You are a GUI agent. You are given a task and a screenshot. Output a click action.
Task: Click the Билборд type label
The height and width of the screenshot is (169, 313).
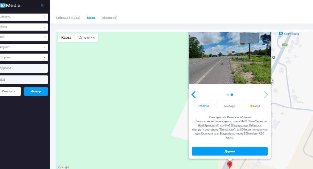coord(229,106)
